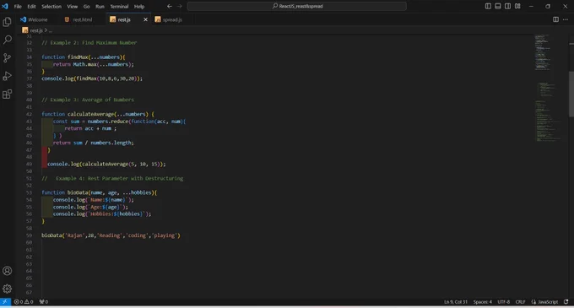
Task: Open the File menu
Action: [x=18, y=6]
